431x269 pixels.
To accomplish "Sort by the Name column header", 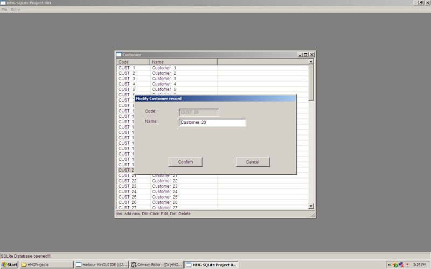I will coord(184,62).
